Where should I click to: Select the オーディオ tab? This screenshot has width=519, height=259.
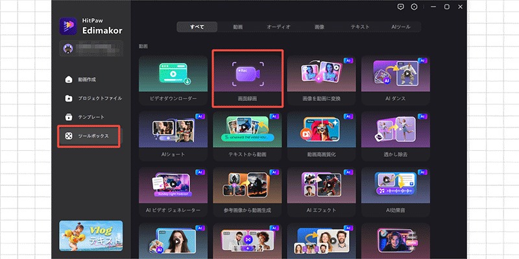click(279, 27)
